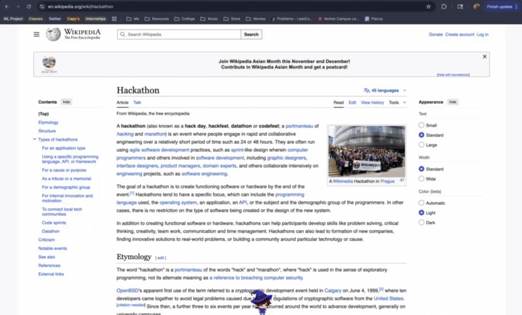Open the Notion Campus bookmark
The height and width of the screenshot is (315, 522).
(338, 19)
